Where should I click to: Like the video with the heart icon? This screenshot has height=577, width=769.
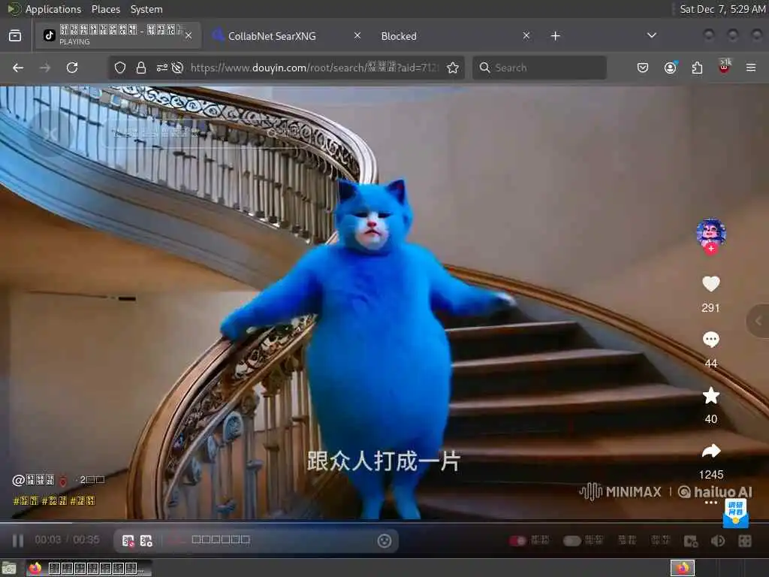(710, 283)
